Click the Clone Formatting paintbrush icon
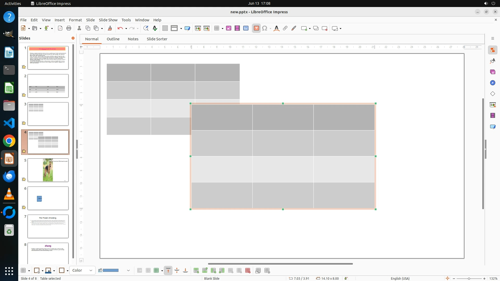Viewport: 500px width, 281px height. 110,28
